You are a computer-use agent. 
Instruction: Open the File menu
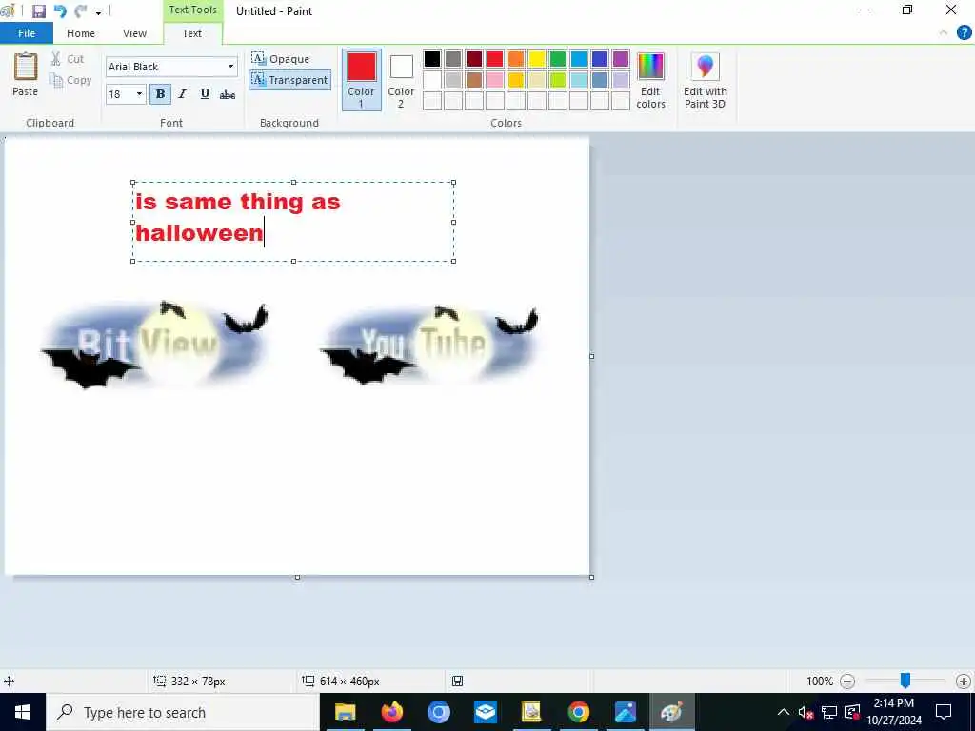[x=27, y=33]
